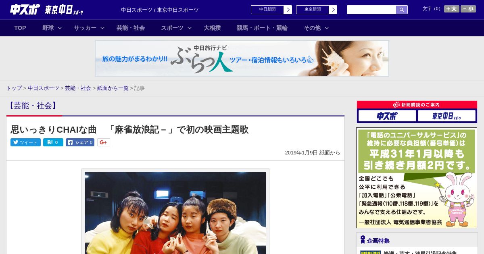Share article with the Twitter ツイート button
This screenshot has height=254, width=484.
[25, 142]
